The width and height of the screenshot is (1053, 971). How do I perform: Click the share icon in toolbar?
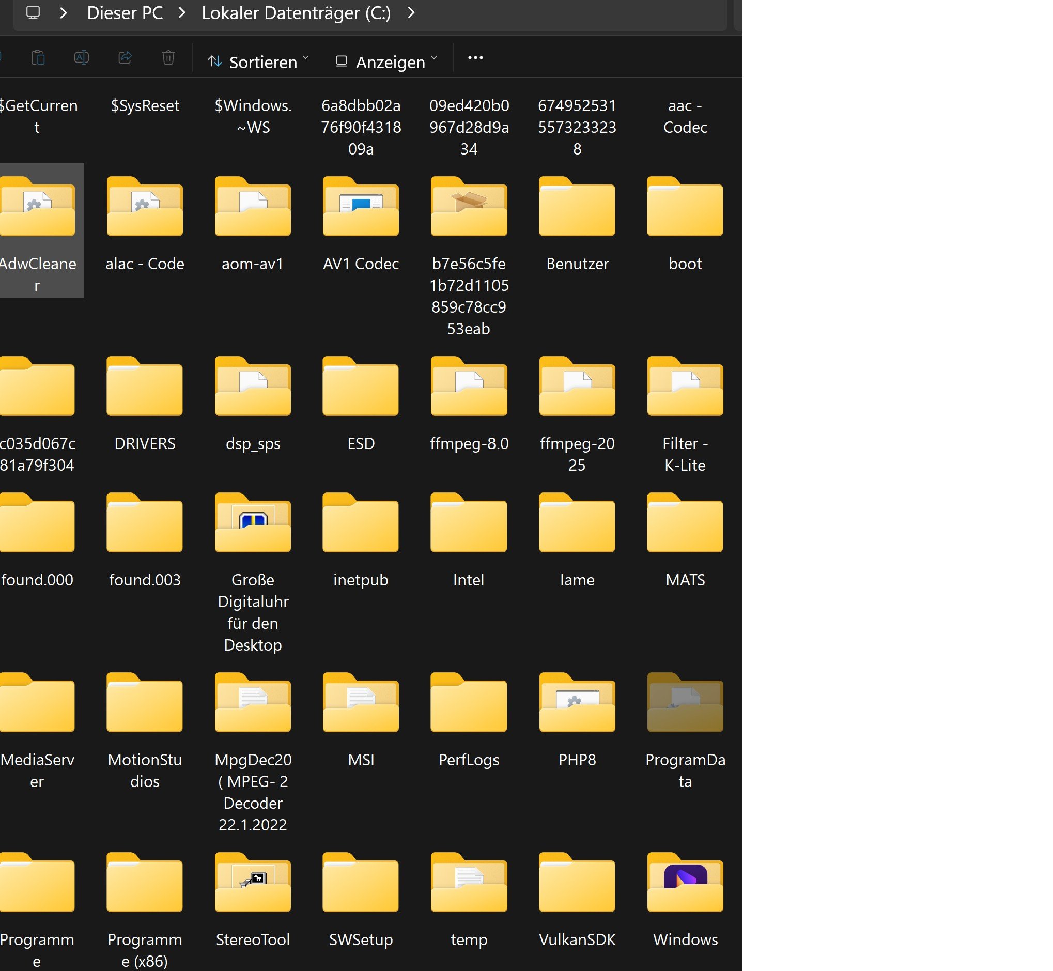click(x=125, y=57)
